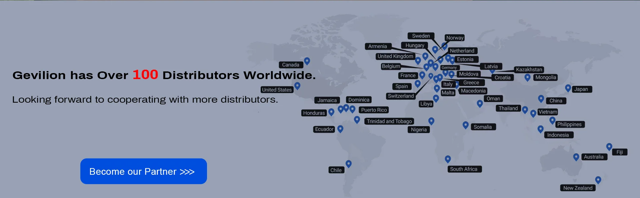Click the map pin next to Canada
640x198 pixels.
click(x=307, y=61)
